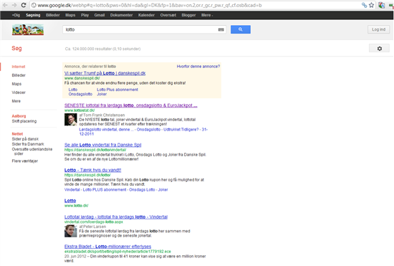Click the Log ind button
This screenshot has height=266, width=394.
(378, 29)
